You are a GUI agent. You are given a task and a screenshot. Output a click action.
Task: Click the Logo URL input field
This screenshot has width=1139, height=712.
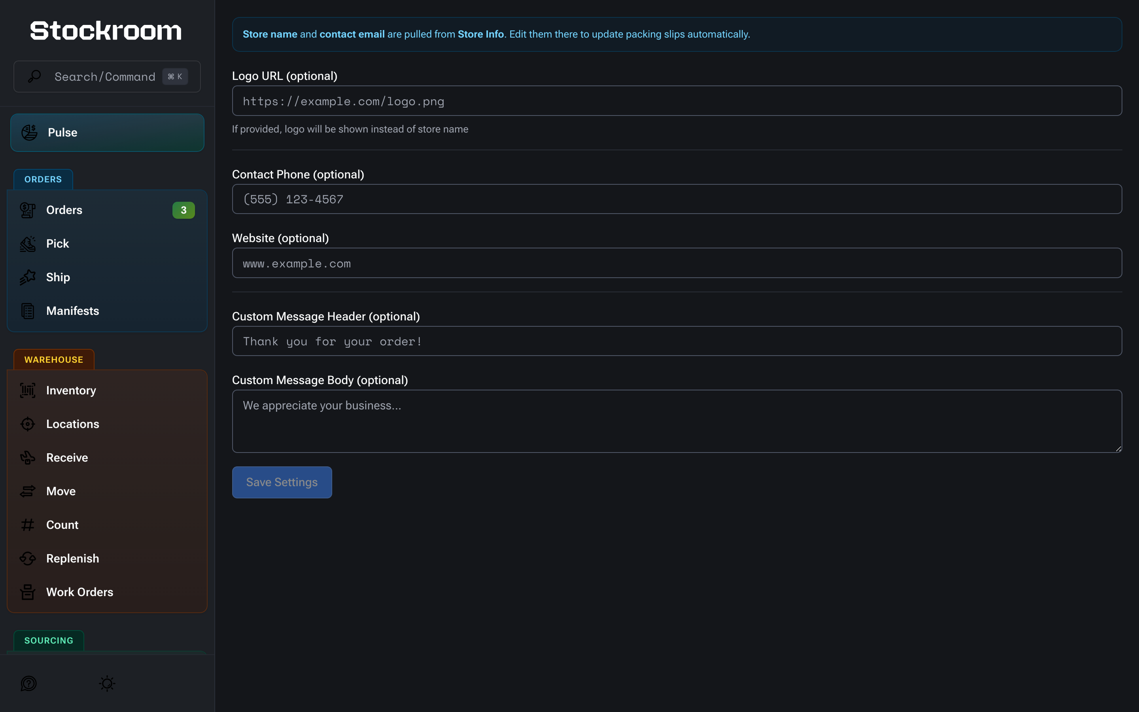pyautogui.click(x=677, y=101)
